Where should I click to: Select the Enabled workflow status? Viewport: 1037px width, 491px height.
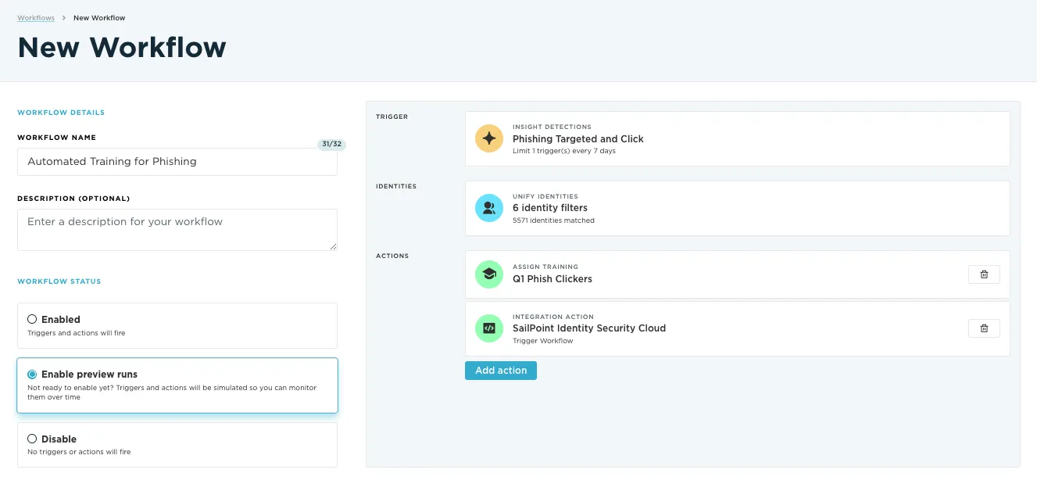click(32, 319)
